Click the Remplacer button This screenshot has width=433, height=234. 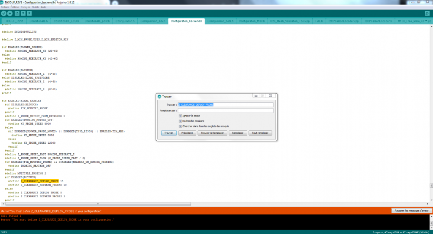tap(238, 133)
